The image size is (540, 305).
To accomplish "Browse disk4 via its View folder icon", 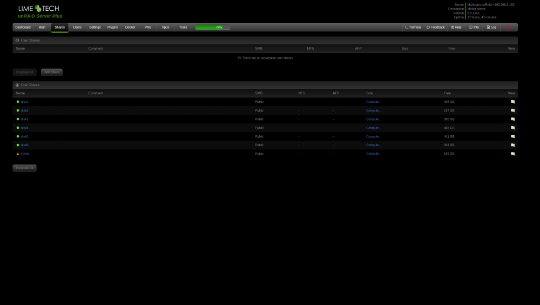I will 513,128.
